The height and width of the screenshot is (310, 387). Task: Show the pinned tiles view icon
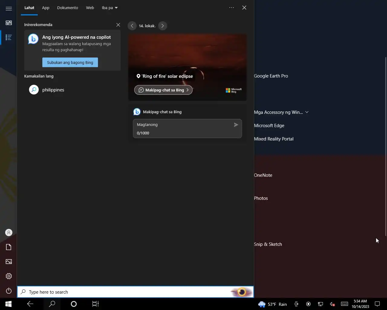[9, 23]
